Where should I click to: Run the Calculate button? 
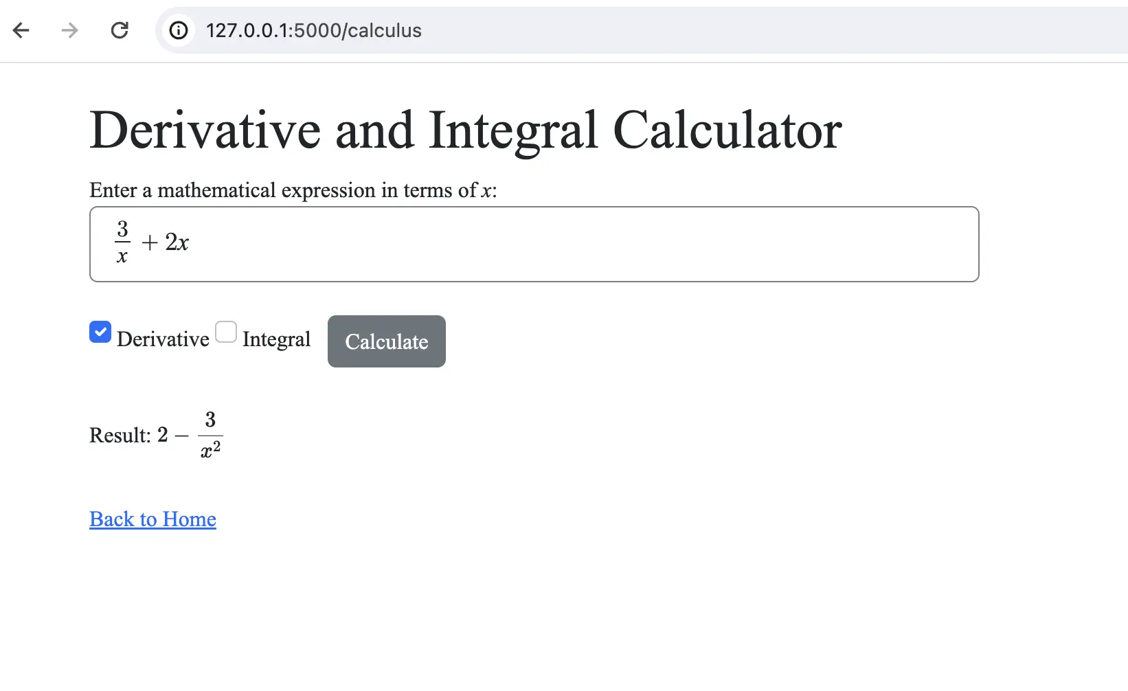pos(387,341)
